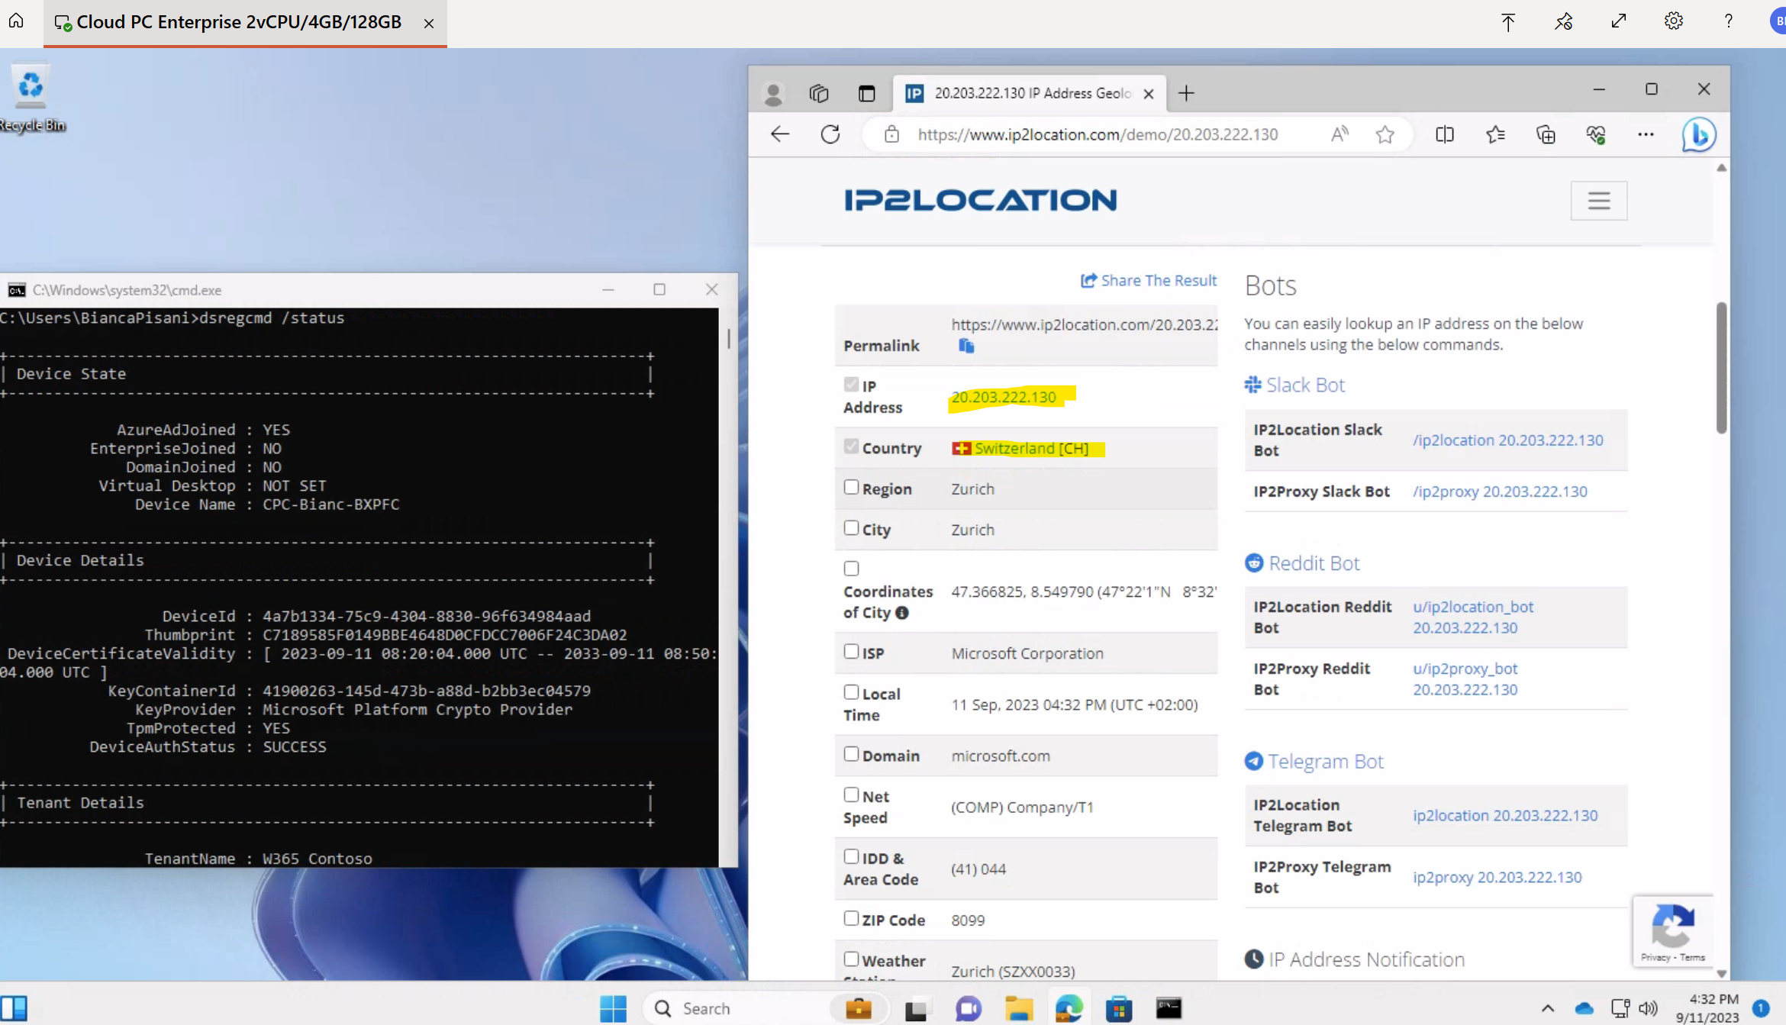Open File Explorer from the taskbar
Viewport: 1786px width, 1025px height.
point(1018,1008)
